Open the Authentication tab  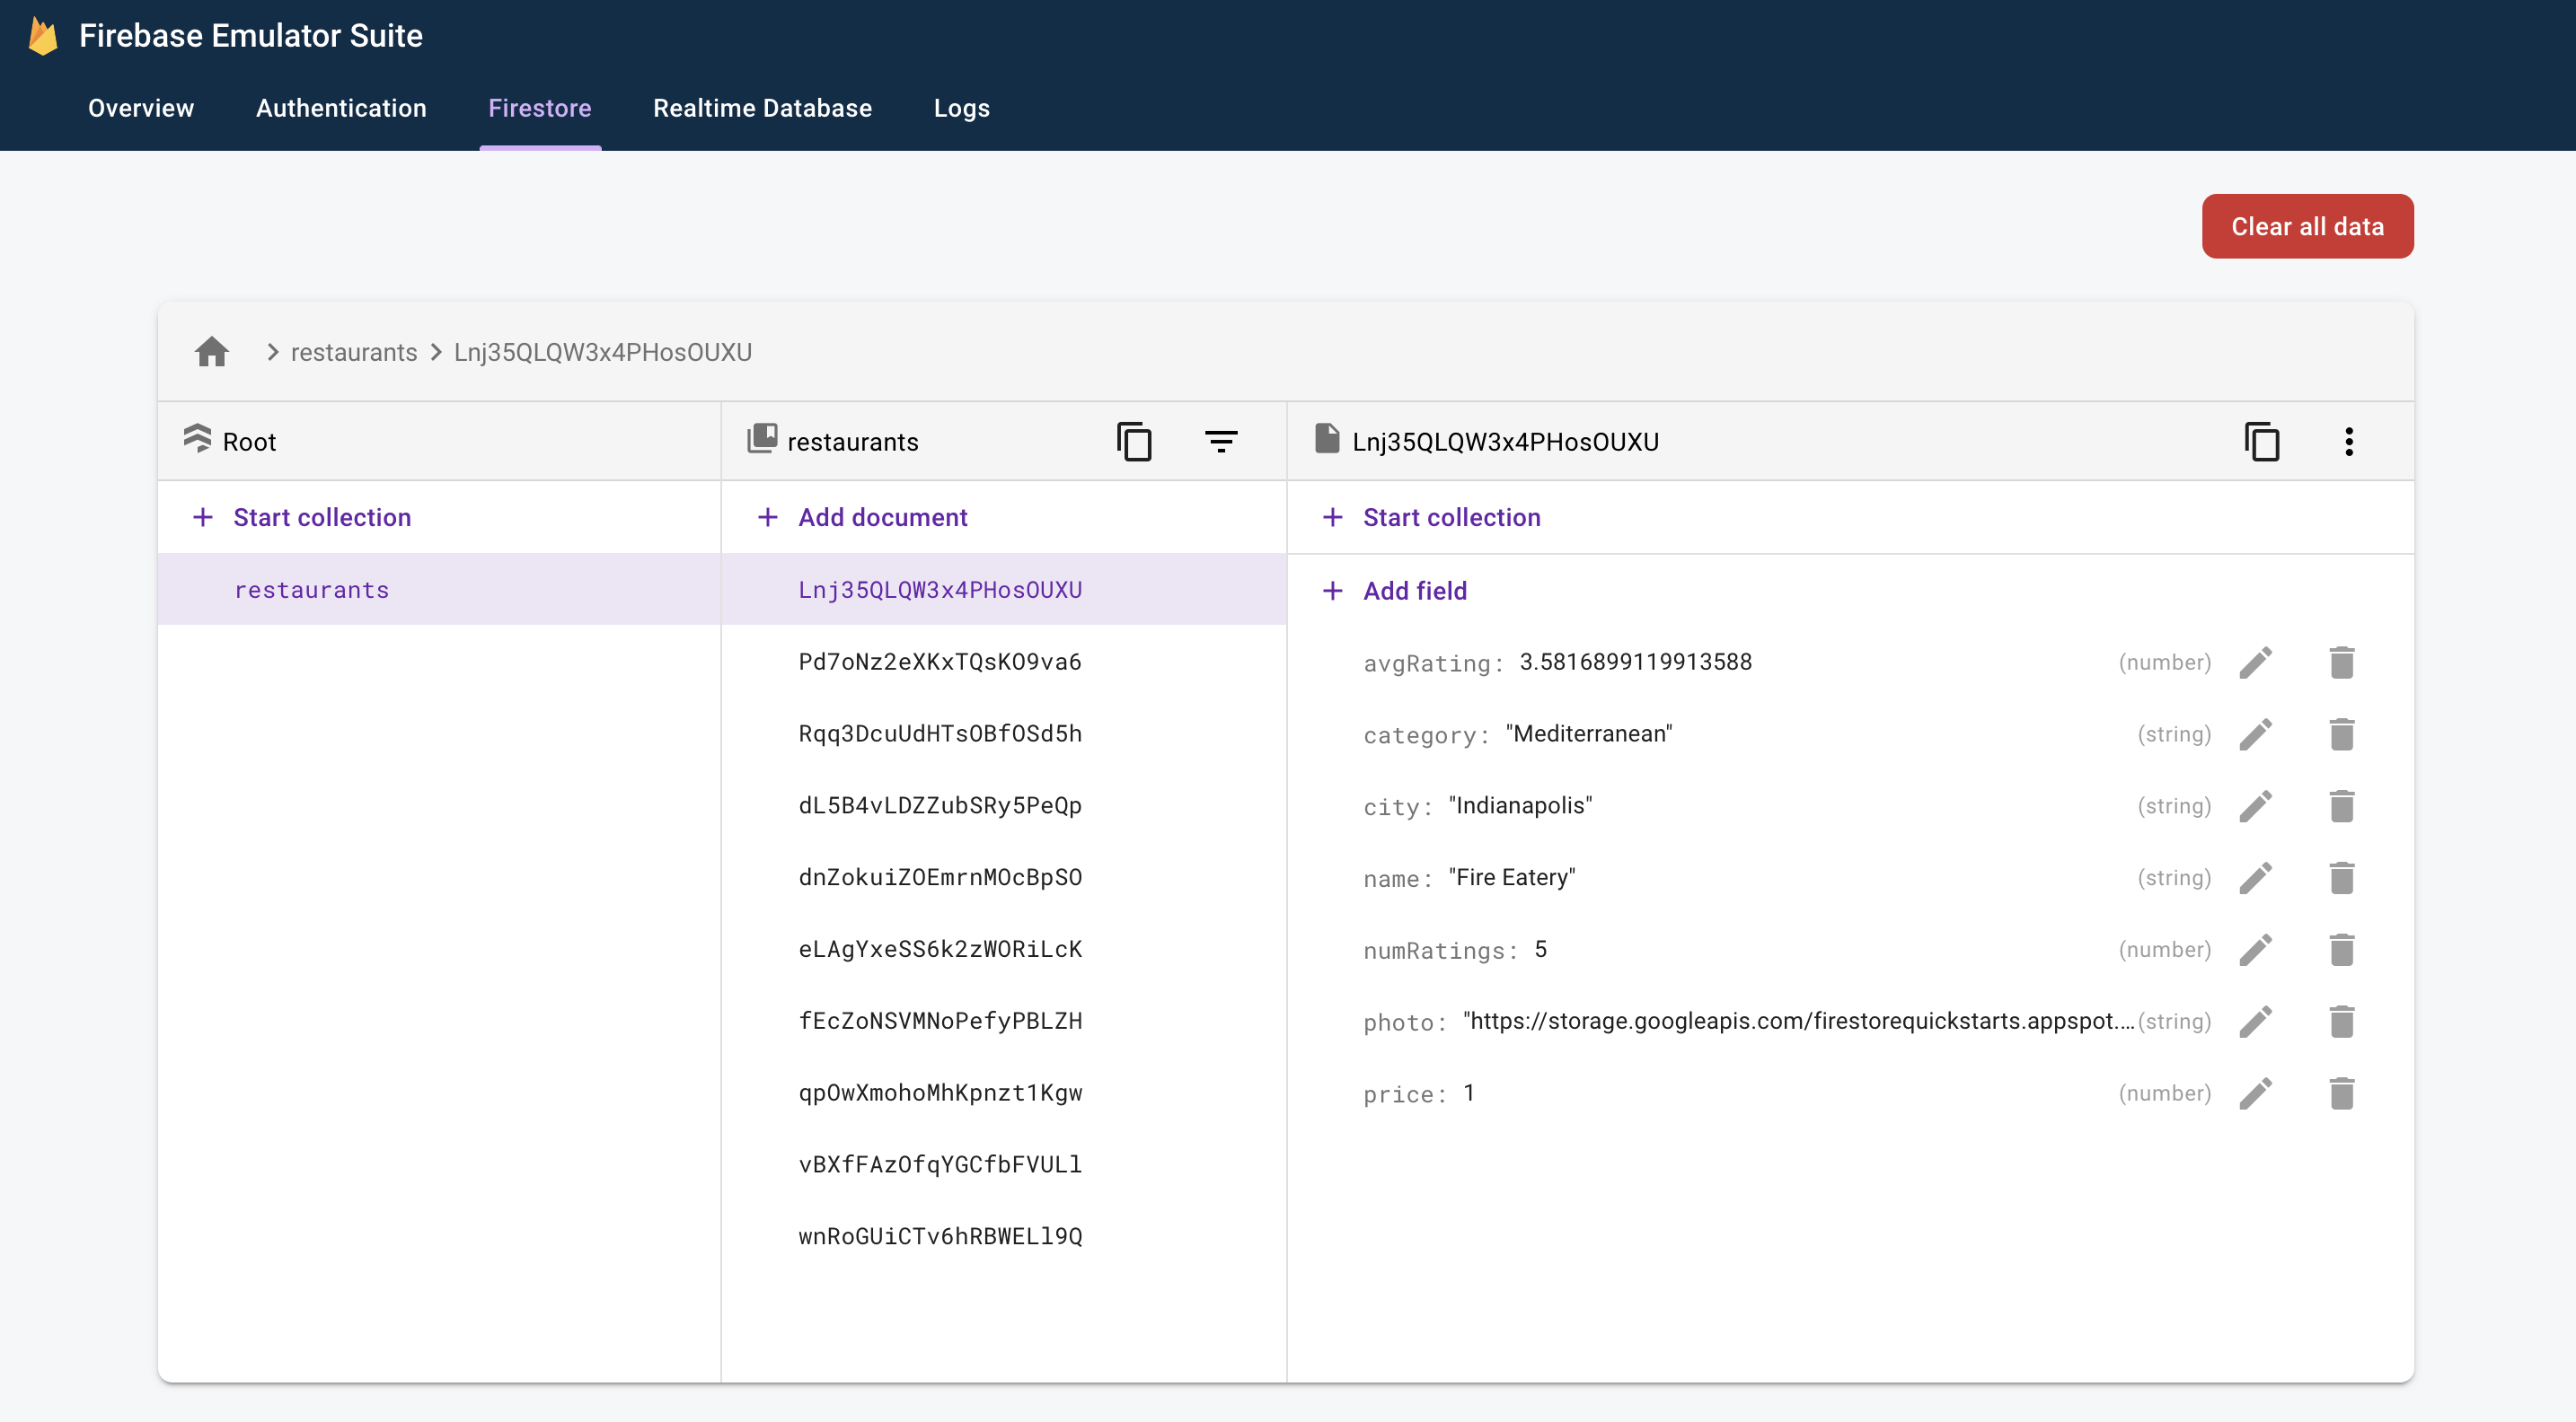[341, 107]
